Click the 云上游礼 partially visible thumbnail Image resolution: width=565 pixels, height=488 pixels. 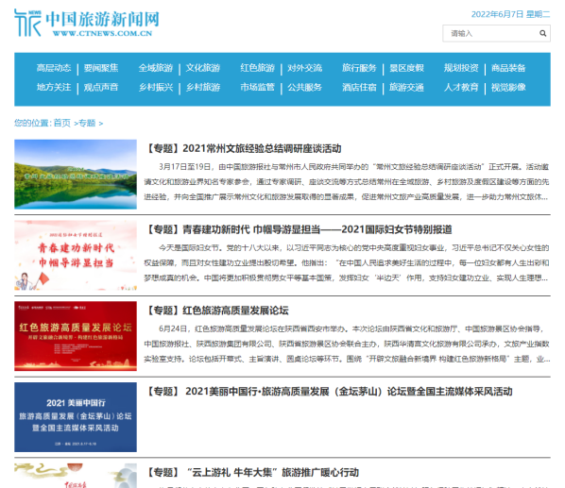point(76,476)
